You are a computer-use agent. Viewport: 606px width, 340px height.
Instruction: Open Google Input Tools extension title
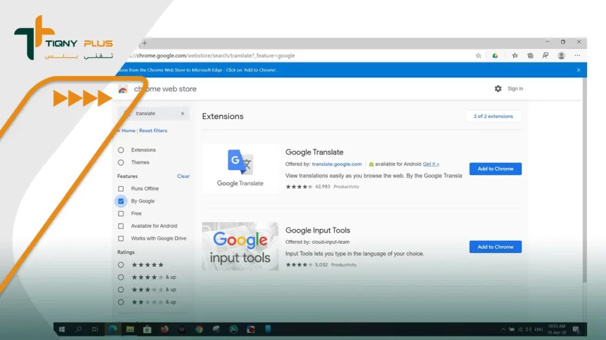318,231
